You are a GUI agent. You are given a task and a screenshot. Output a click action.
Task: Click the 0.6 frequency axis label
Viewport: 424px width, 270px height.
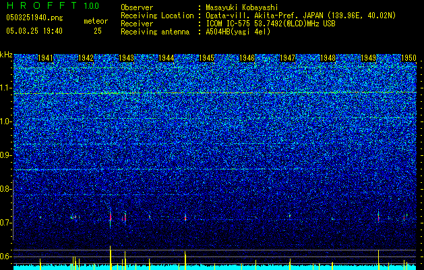[x=5, y=256]
